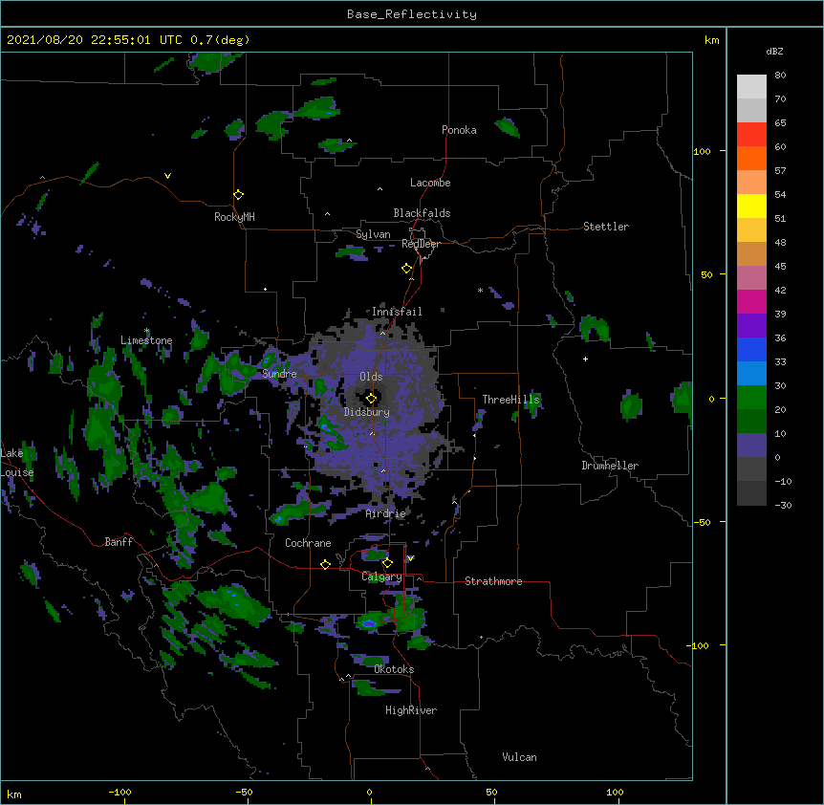The height and width of the screenshot is (805, 824).
Task: Pick the red 60-65 dBZ legend swatch
Action: point(751,135)
